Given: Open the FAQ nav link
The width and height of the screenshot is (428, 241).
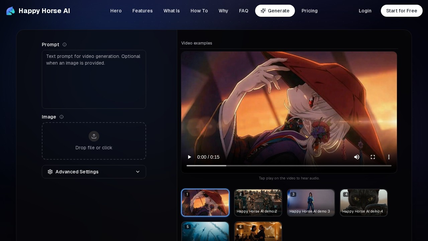Looking at the screenshot, I should point(244,11).
